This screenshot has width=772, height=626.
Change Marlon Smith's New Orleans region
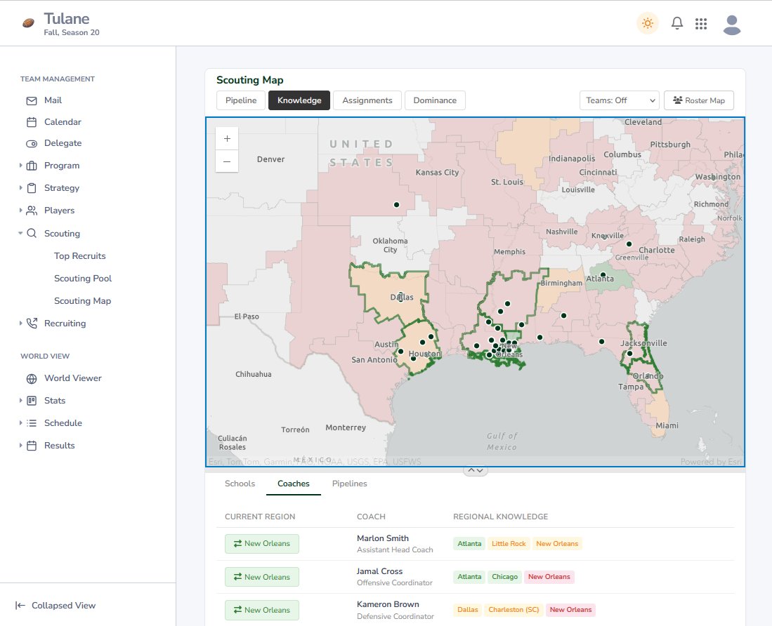click(x=262, y=543)
